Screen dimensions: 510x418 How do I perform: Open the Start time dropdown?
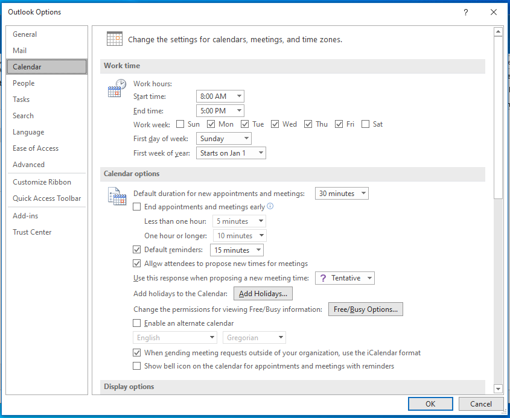pyautogui.click(x=220, y=97)
